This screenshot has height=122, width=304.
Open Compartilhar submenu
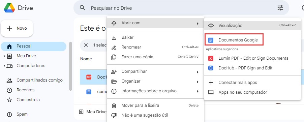(x=155, y=71)
